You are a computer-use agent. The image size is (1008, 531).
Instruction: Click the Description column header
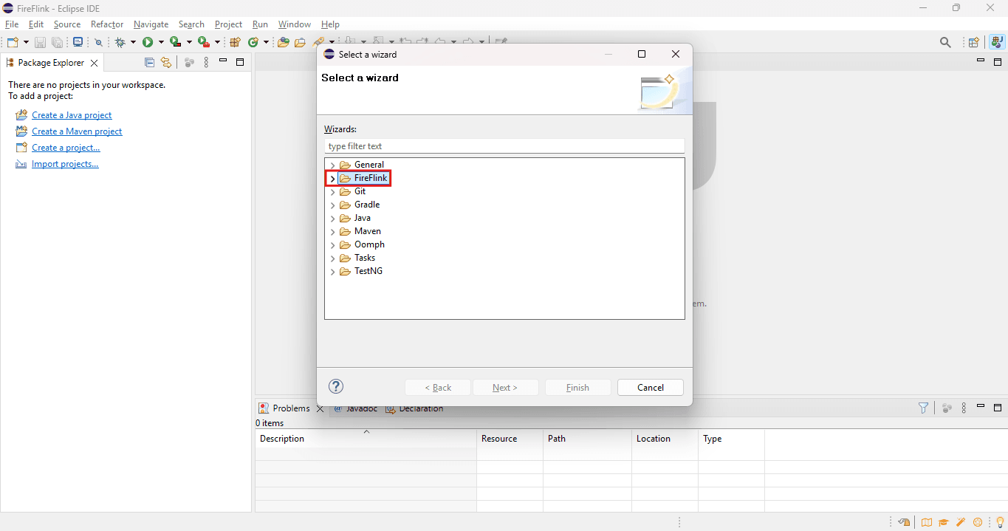[x=366, y=439]
